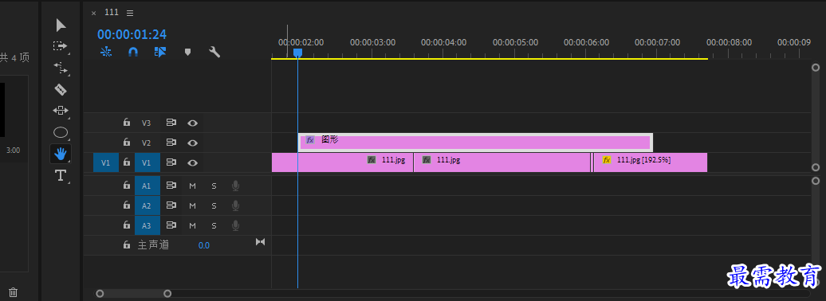The width and height of the screenshot is (826, 301).
Task: Toggle A3 track targeting
Action: 147,226
